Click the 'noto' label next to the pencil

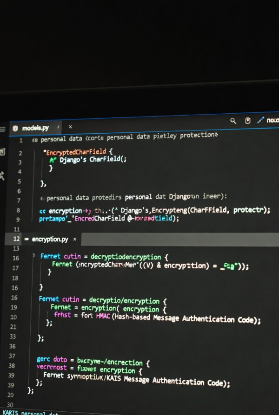click(272, 120)
